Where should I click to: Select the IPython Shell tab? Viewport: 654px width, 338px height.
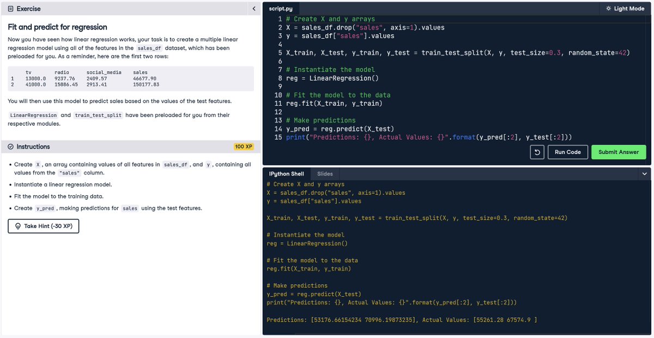click(x=287, y=174)
